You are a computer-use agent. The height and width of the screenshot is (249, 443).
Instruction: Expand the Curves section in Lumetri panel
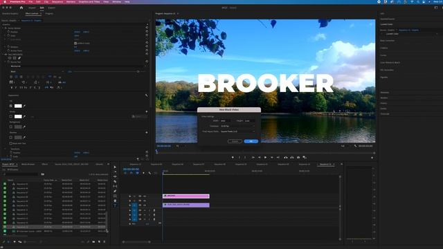coord(383,55)
